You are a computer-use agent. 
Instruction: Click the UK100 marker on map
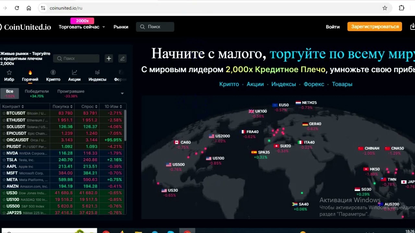click(258, 113)
